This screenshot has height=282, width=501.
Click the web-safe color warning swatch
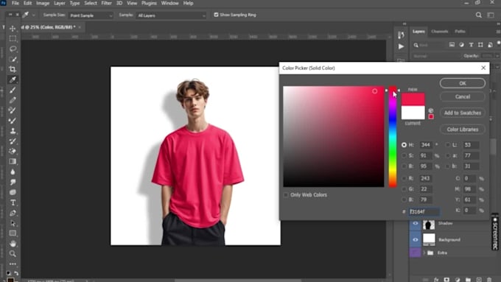431,117
